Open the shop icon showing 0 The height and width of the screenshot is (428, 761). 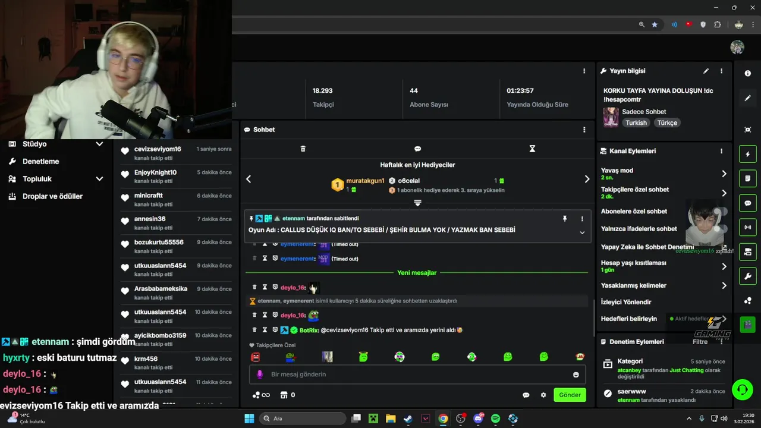click(x=288, y=395)
